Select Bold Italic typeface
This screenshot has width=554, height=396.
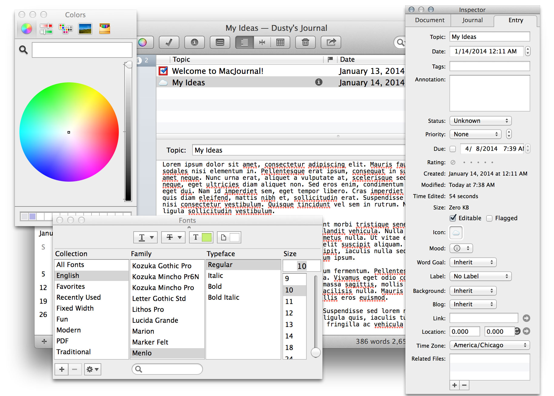(x=224, y=297)
